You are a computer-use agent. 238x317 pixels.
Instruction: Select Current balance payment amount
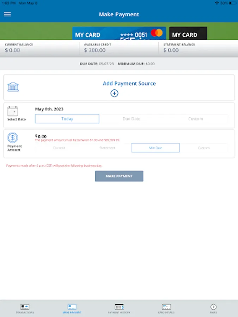click(59, 148)
